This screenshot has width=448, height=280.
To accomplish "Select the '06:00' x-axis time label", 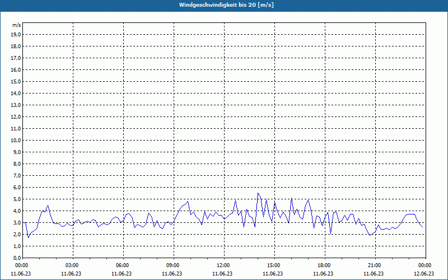I will coord(122,265).
